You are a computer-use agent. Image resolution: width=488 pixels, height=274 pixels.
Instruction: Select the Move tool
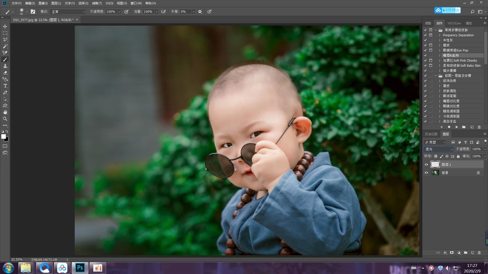5,26
